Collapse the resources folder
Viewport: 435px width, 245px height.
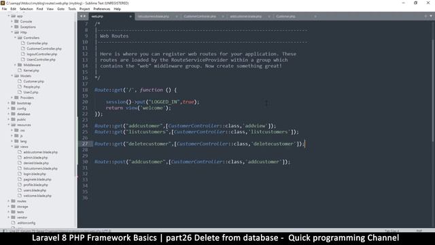point(9,125)
